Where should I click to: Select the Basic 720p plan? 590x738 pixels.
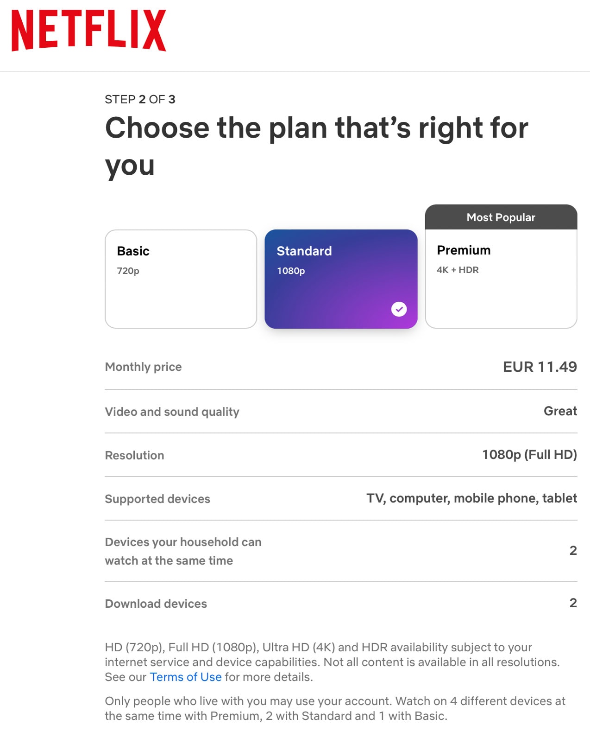tap(181, 279)
